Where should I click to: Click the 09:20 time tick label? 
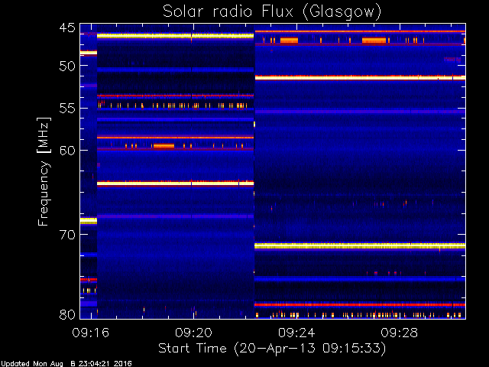[193, 333]
